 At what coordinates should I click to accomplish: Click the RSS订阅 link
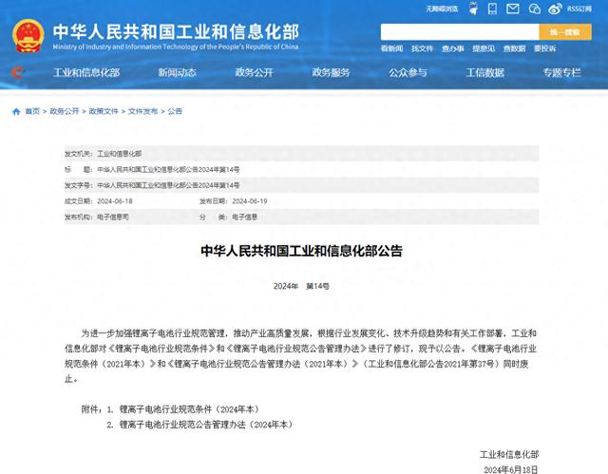(579, 9)
